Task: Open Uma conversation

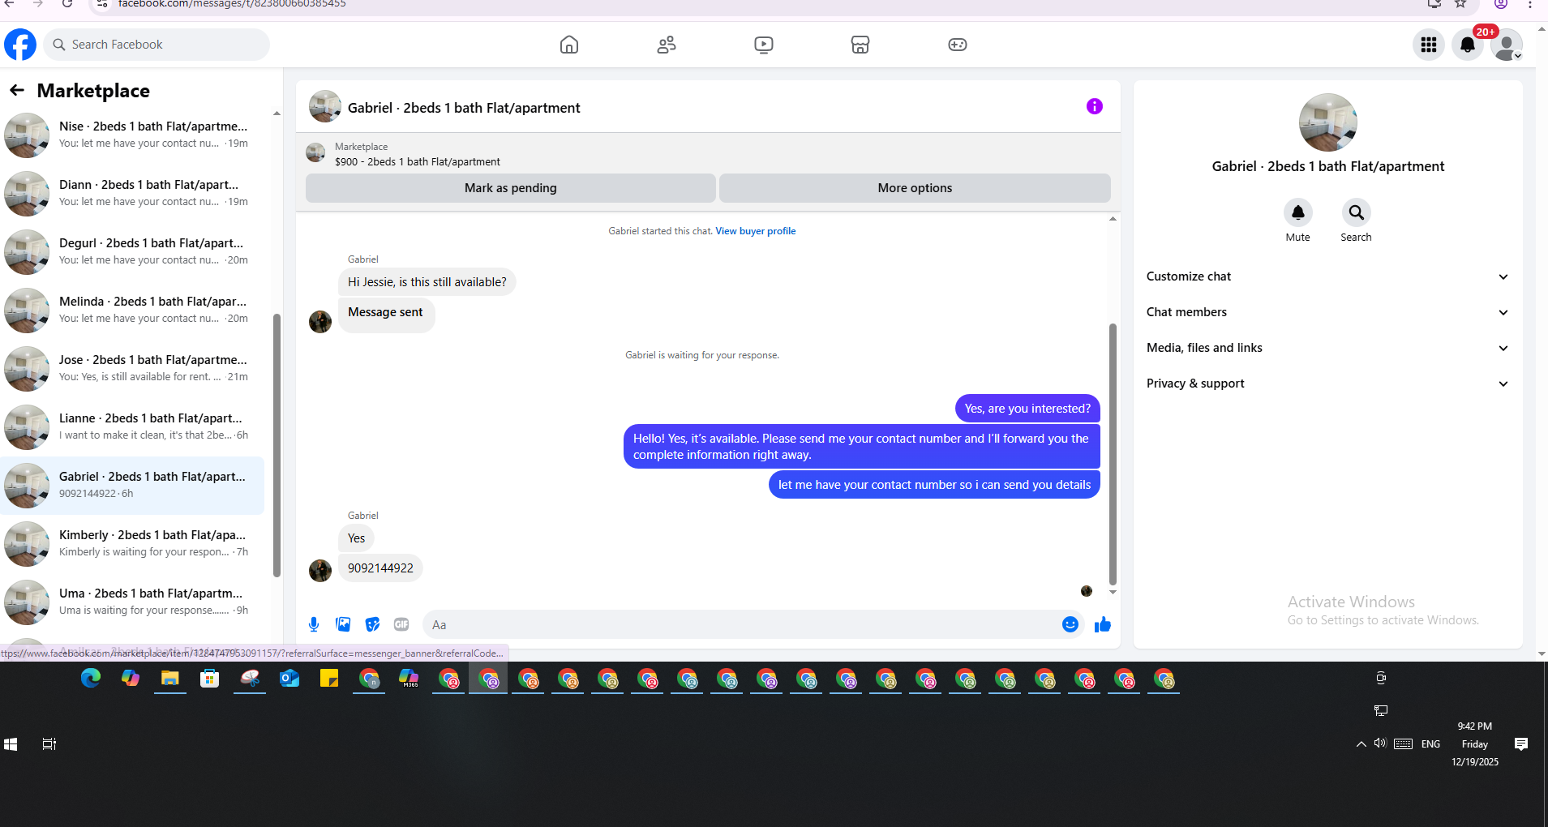Action: pos(134,602)
